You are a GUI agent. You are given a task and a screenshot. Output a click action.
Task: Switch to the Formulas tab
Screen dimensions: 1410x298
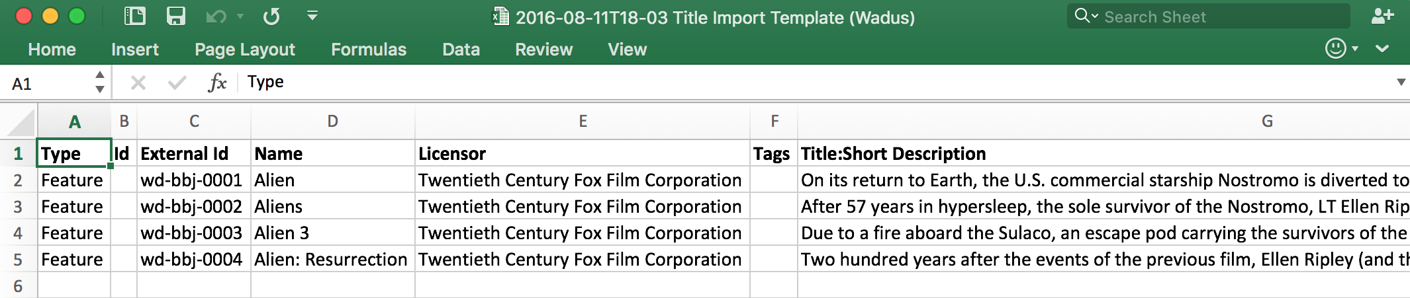pos(369,50)
